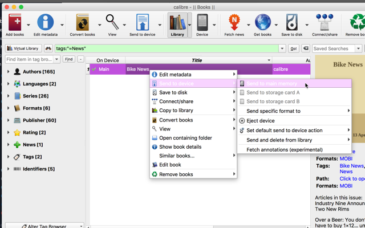Screen dimensions: 365x228
Task: Click the minus collapse button beside Find
Action: point(80,59)
